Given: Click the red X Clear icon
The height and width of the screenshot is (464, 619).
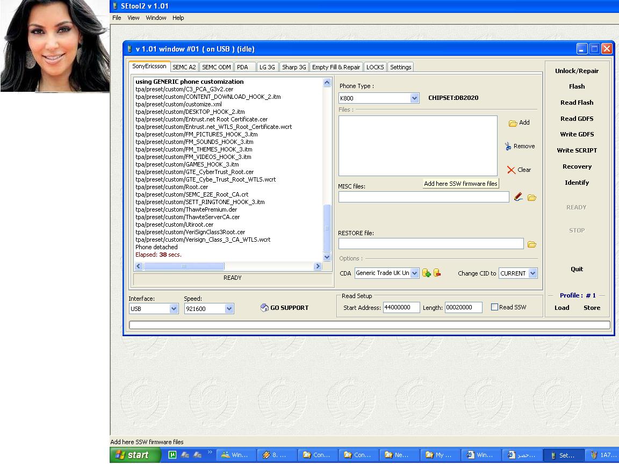Looking at the screenshot, I should pyautogui.click(x=511, y=170).
